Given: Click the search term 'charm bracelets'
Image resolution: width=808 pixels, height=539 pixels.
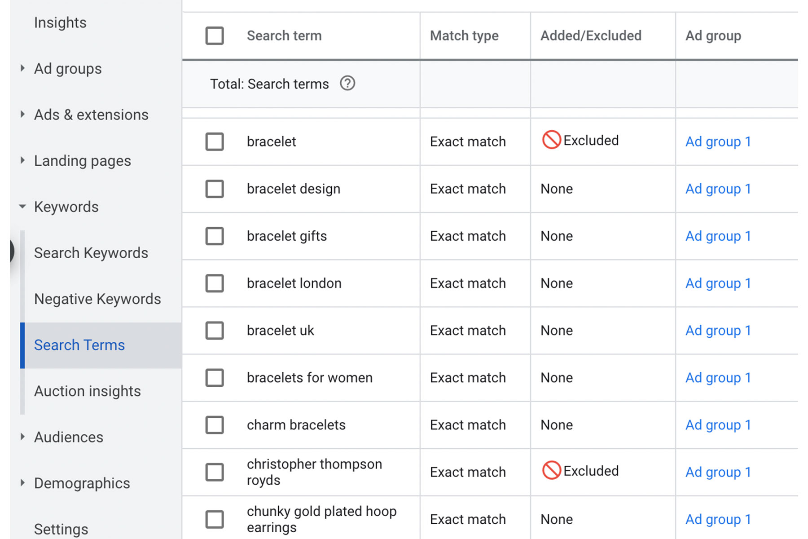Looking at the screenshot, I should 296,425.
